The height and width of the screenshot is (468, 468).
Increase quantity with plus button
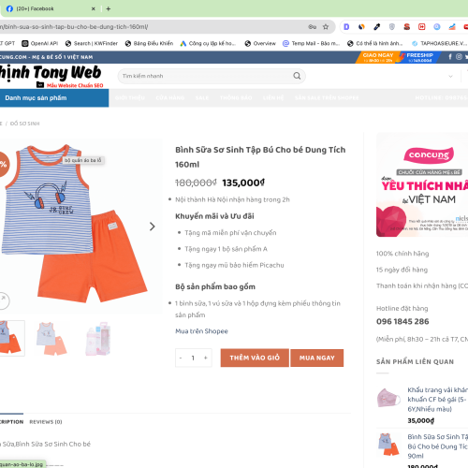pos(206,358)
